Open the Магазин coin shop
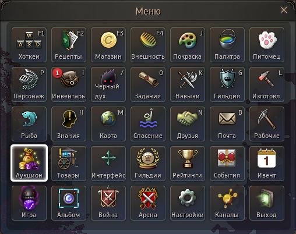Screen dimensions: 296x234 108,45
